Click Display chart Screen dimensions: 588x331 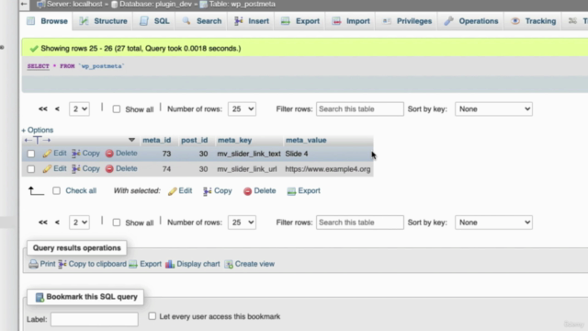(x=193, y=264)
